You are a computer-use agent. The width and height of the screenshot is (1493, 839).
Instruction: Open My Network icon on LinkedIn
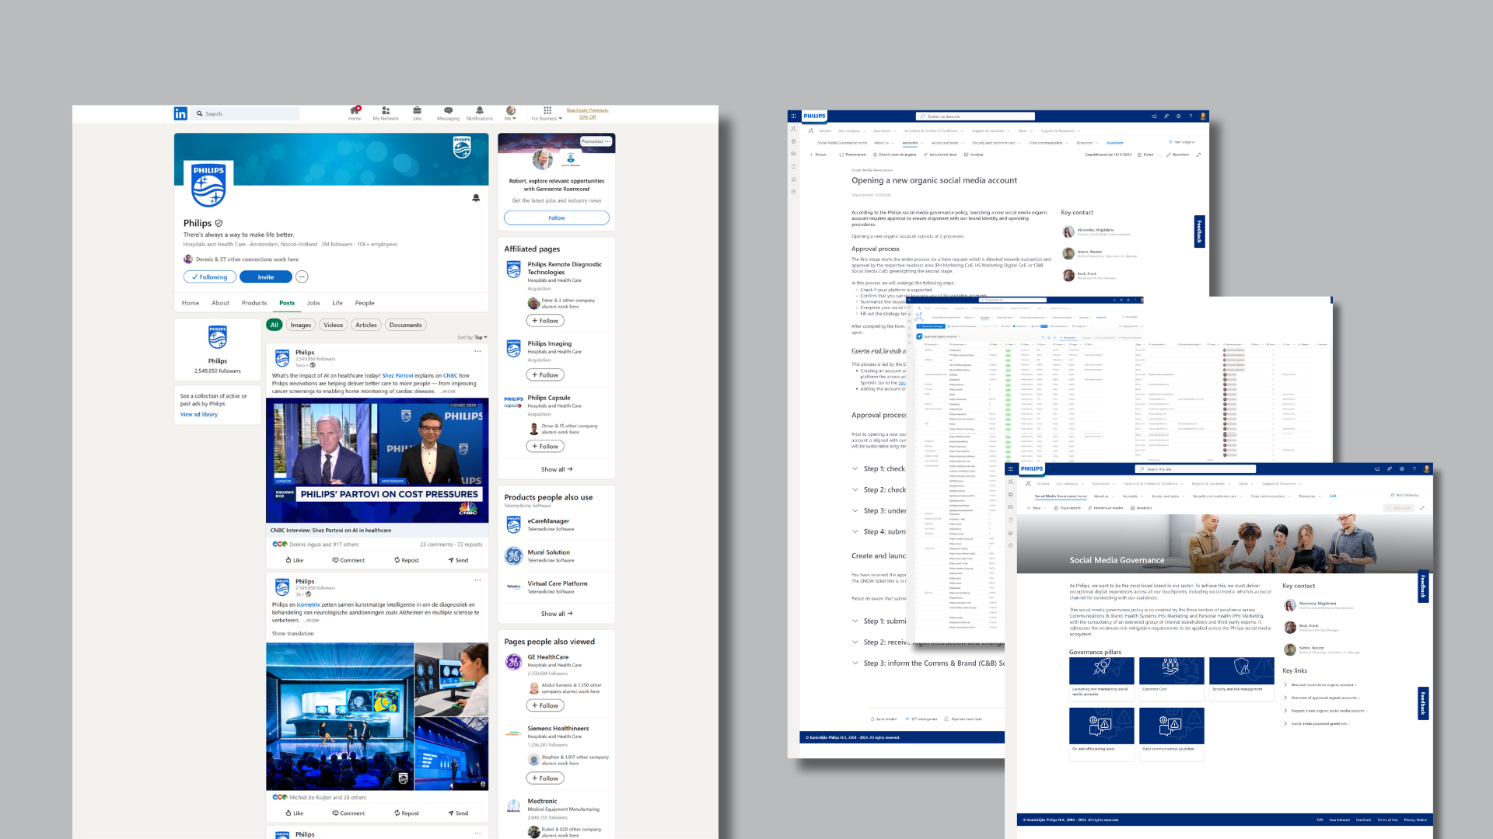tap(386, 113)
